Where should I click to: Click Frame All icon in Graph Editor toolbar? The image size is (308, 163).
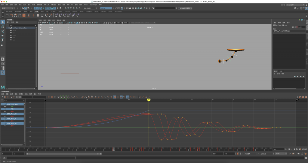coord(49,97)
